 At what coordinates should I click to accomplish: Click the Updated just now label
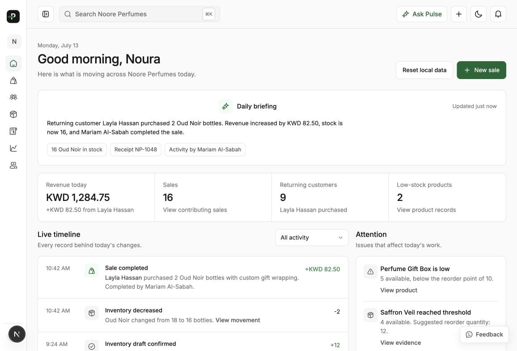click(x=475, y=106)
